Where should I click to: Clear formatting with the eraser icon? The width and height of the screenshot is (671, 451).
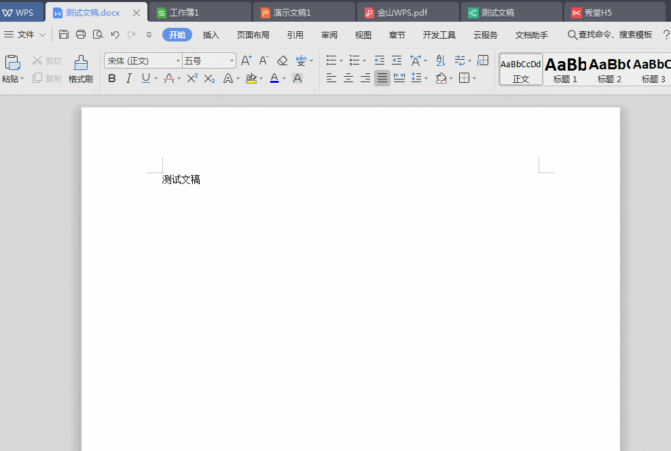click(282, 60)
